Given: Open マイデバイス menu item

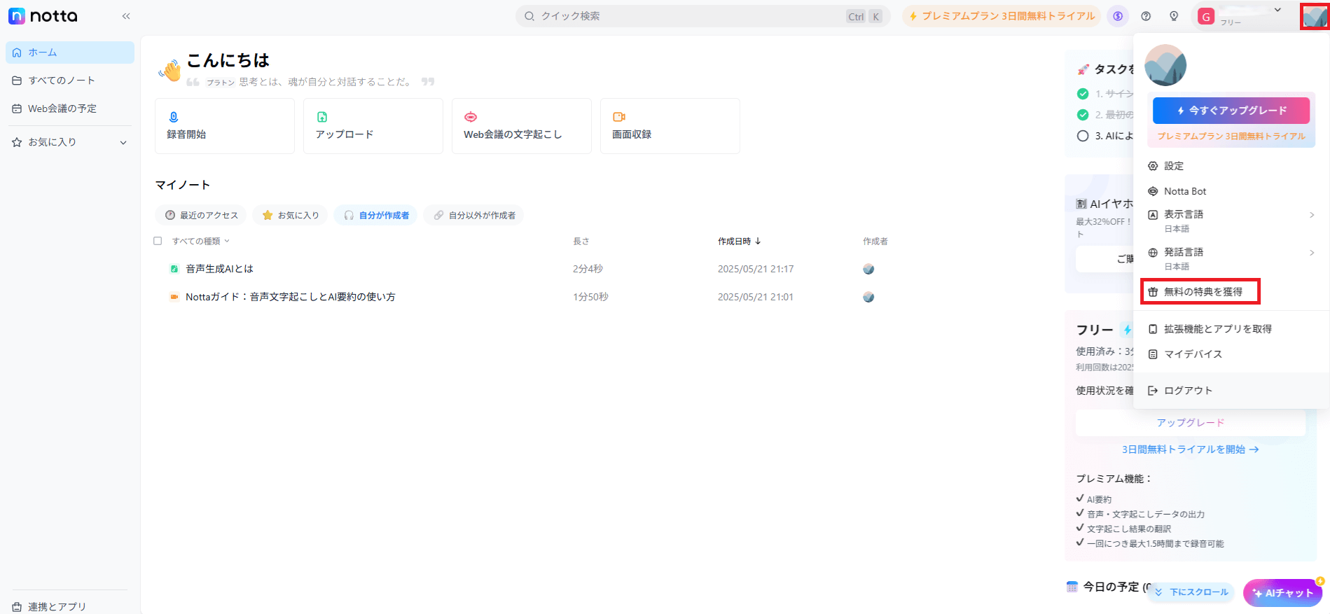Looking at the screenshot, I should point(1231,354).
